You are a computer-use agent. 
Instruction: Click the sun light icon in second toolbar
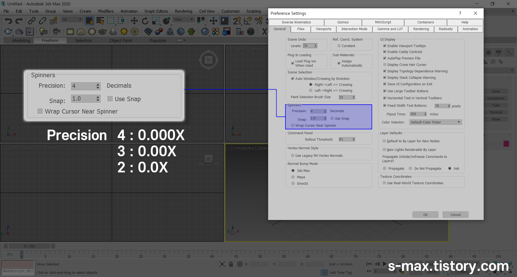pos(124,31)
